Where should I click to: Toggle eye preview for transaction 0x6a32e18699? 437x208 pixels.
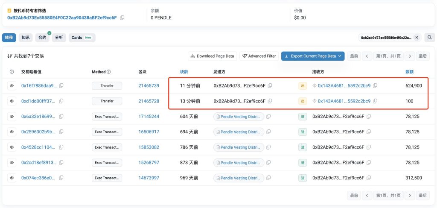(x=12, y=117)
